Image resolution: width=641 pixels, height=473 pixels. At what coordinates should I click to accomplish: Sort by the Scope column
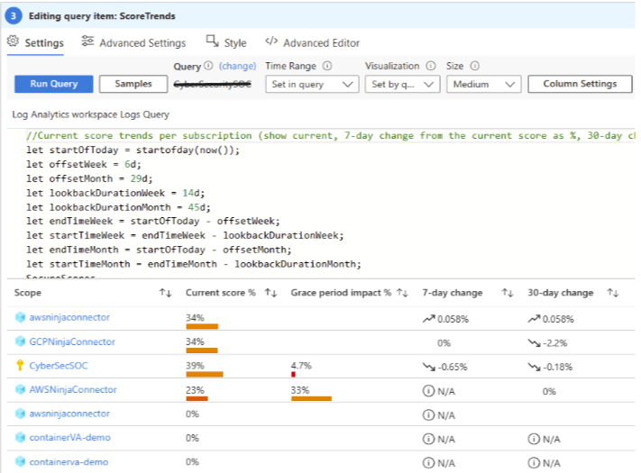coord(166,293)
